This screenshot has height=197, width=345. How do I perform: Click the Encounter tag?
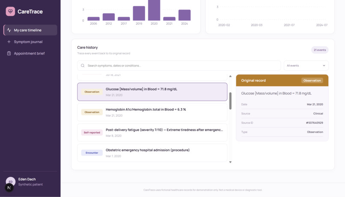[x=92, y=153]
